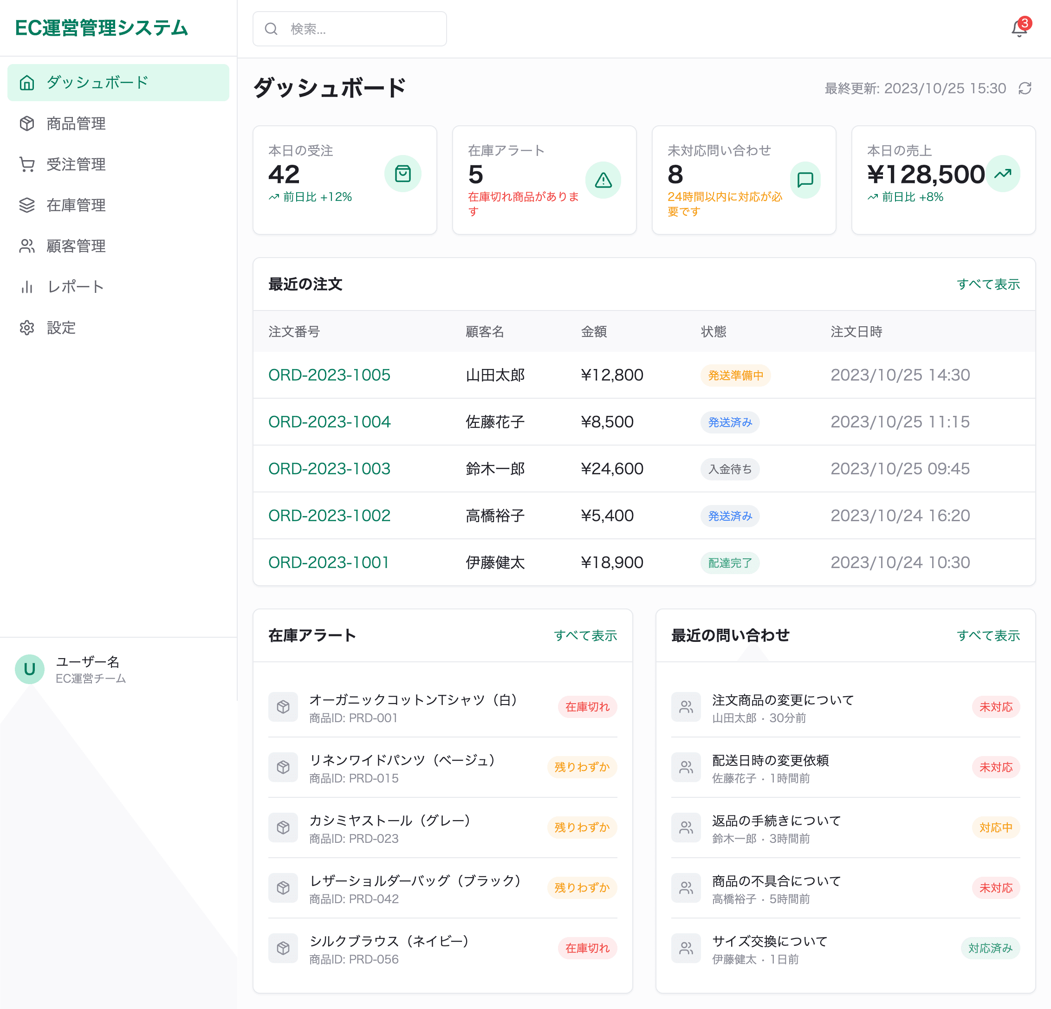Click 残りわずか badge for PRD-015

click(x=582, y=767)
